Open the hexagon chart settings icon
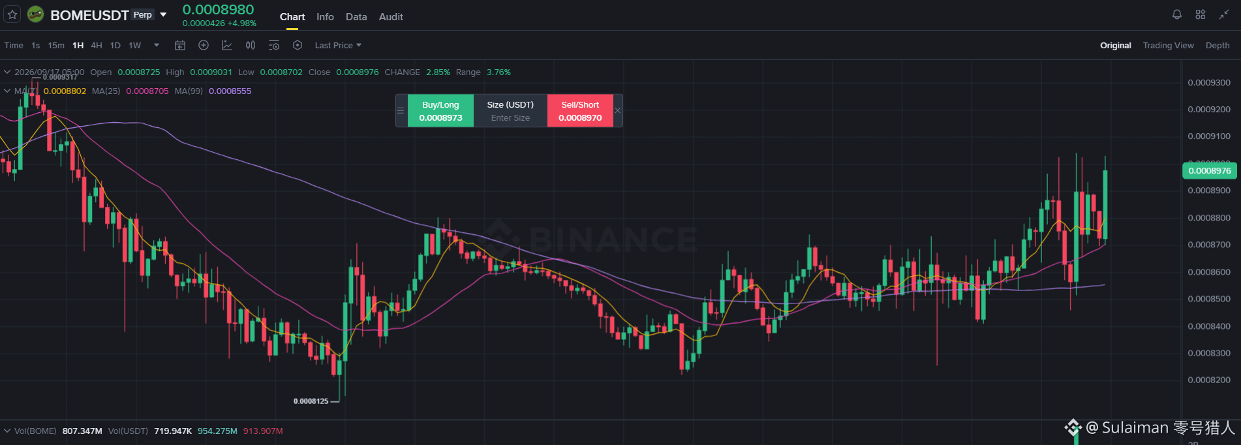The height and width of the screenshot is (445, 1241). [x=298, y=45]
